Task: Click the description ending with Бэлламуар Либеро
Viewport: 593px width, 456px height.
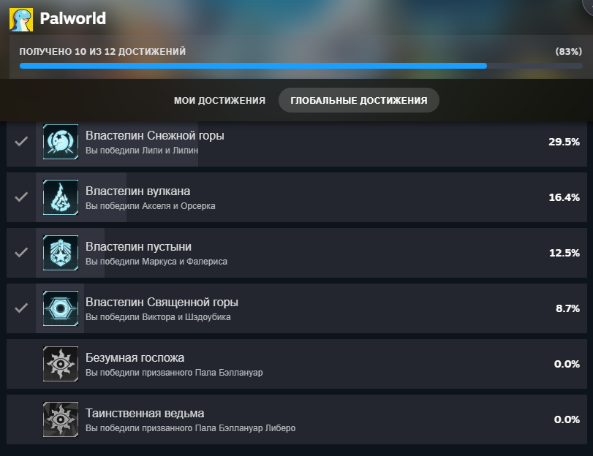Action: pos(191,428)
